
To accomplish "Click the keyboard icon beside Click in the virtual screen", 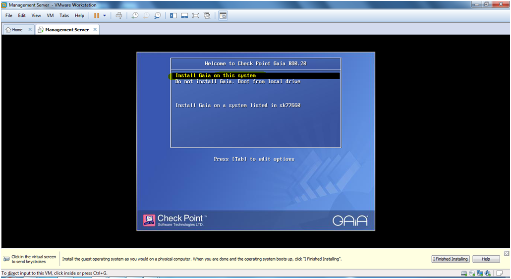I will 6,259.
